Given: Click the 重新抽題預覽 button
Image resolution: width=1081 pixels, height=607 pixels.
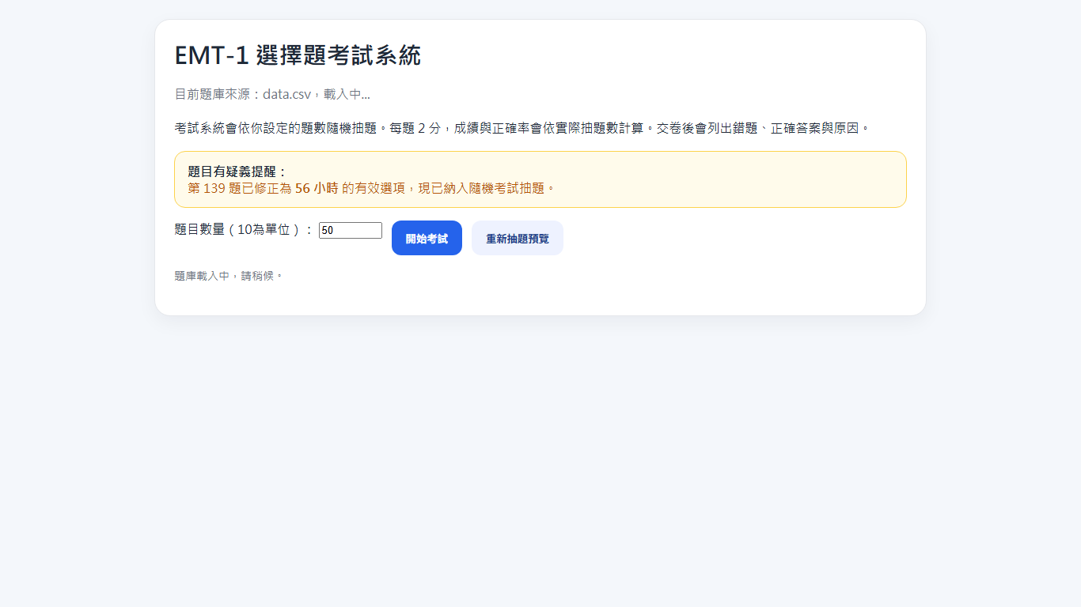Looking at the screenshot, I should [518, 238].
